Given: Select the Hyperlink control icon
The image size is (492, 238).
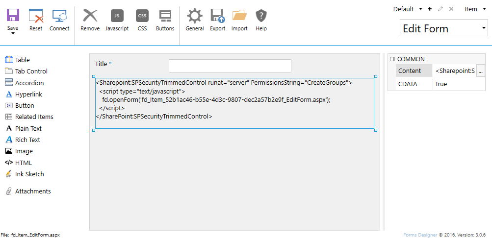Looking at the screenshot, I should click(9, 94).
